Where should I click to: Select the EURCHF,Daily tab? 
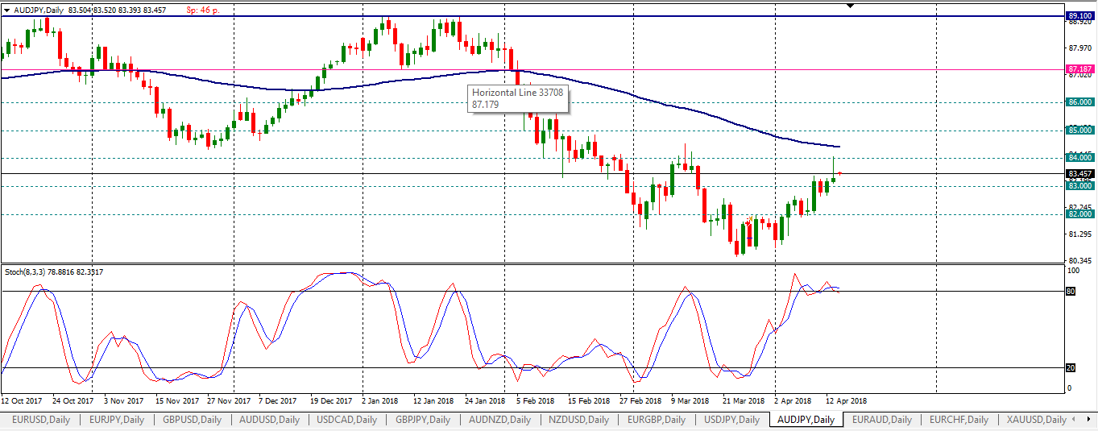click(x=959, y=420)
